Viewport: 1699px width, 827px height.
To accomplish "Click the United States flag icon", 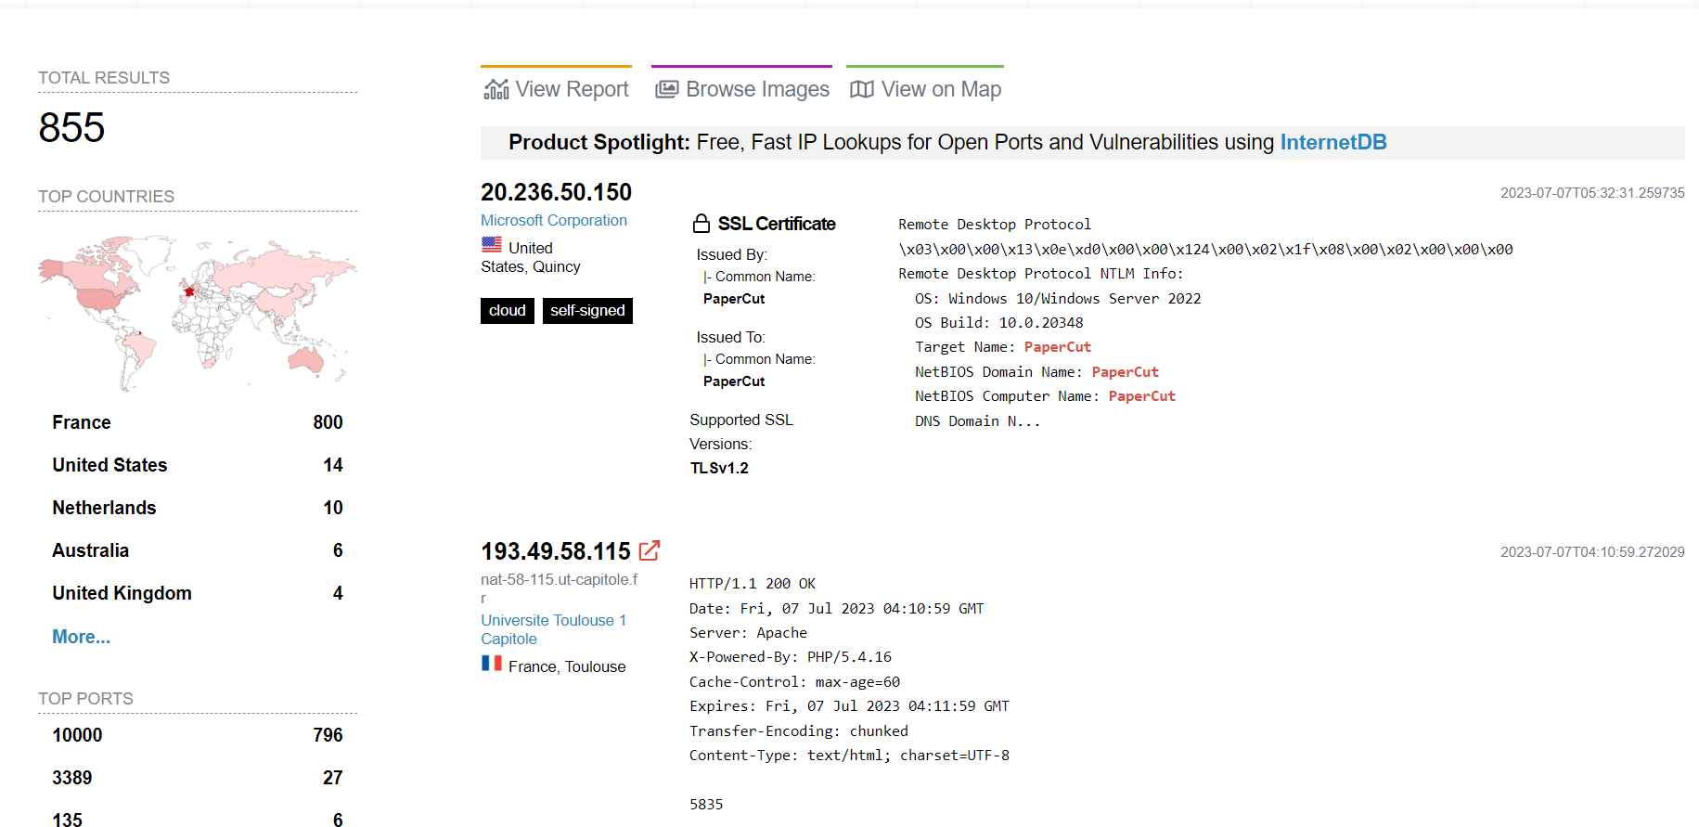I will point(492,244).
